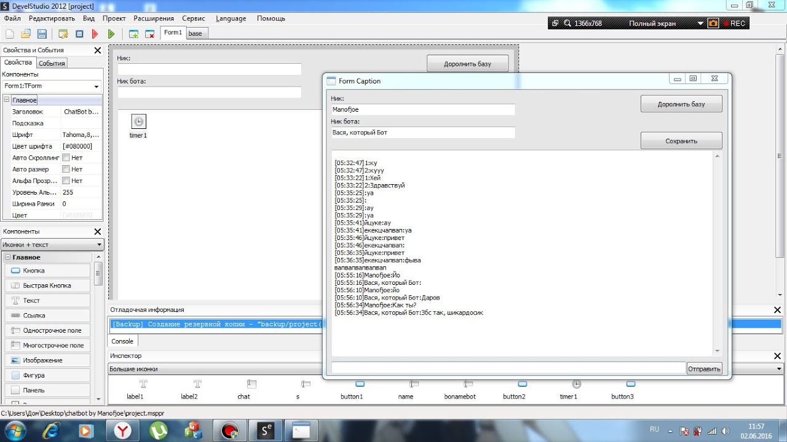Open Yandex Browser from the taskbar
This screenshot has height=442, width=787.
click(122, 431)
